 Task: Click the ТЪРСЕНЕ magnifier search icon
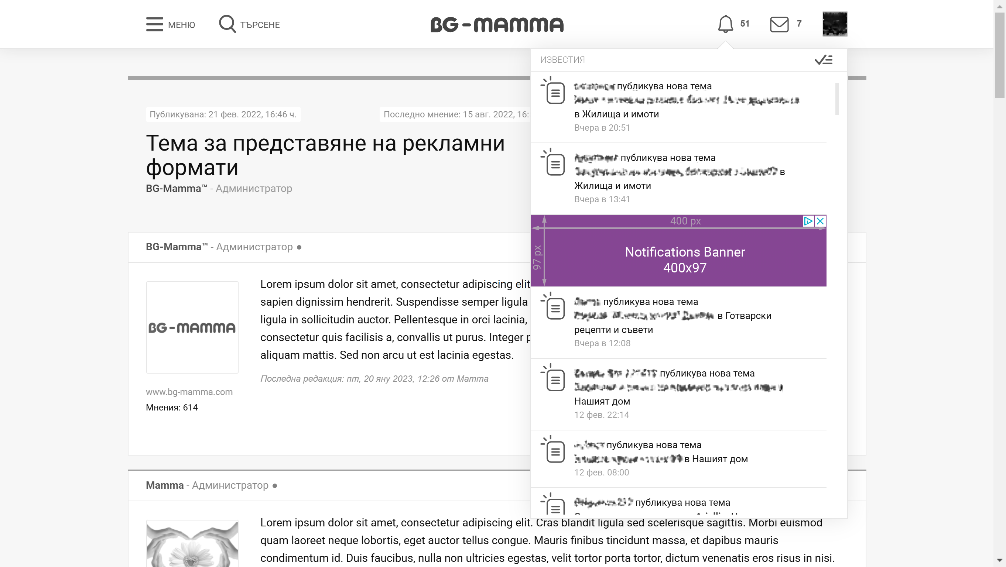[x=227, y=24]
